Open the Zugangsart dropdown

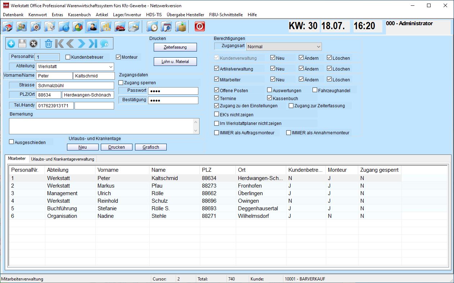pyautogui.click(x=318, y=46)
